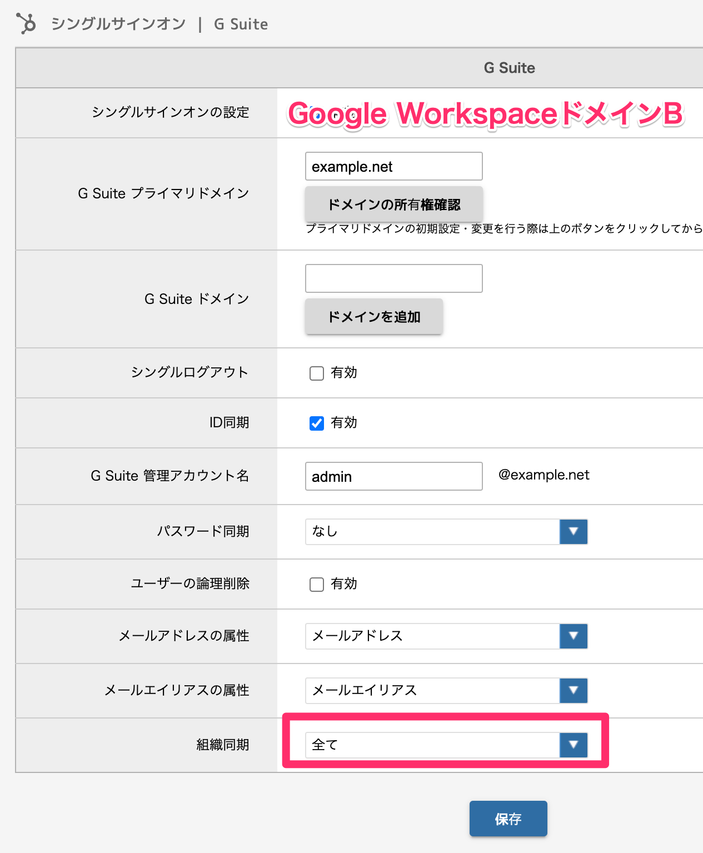The image size is (703, 853).
Task: Click the プライマリドメインの初期設定 help text
Action: click(x=504, y=228)
